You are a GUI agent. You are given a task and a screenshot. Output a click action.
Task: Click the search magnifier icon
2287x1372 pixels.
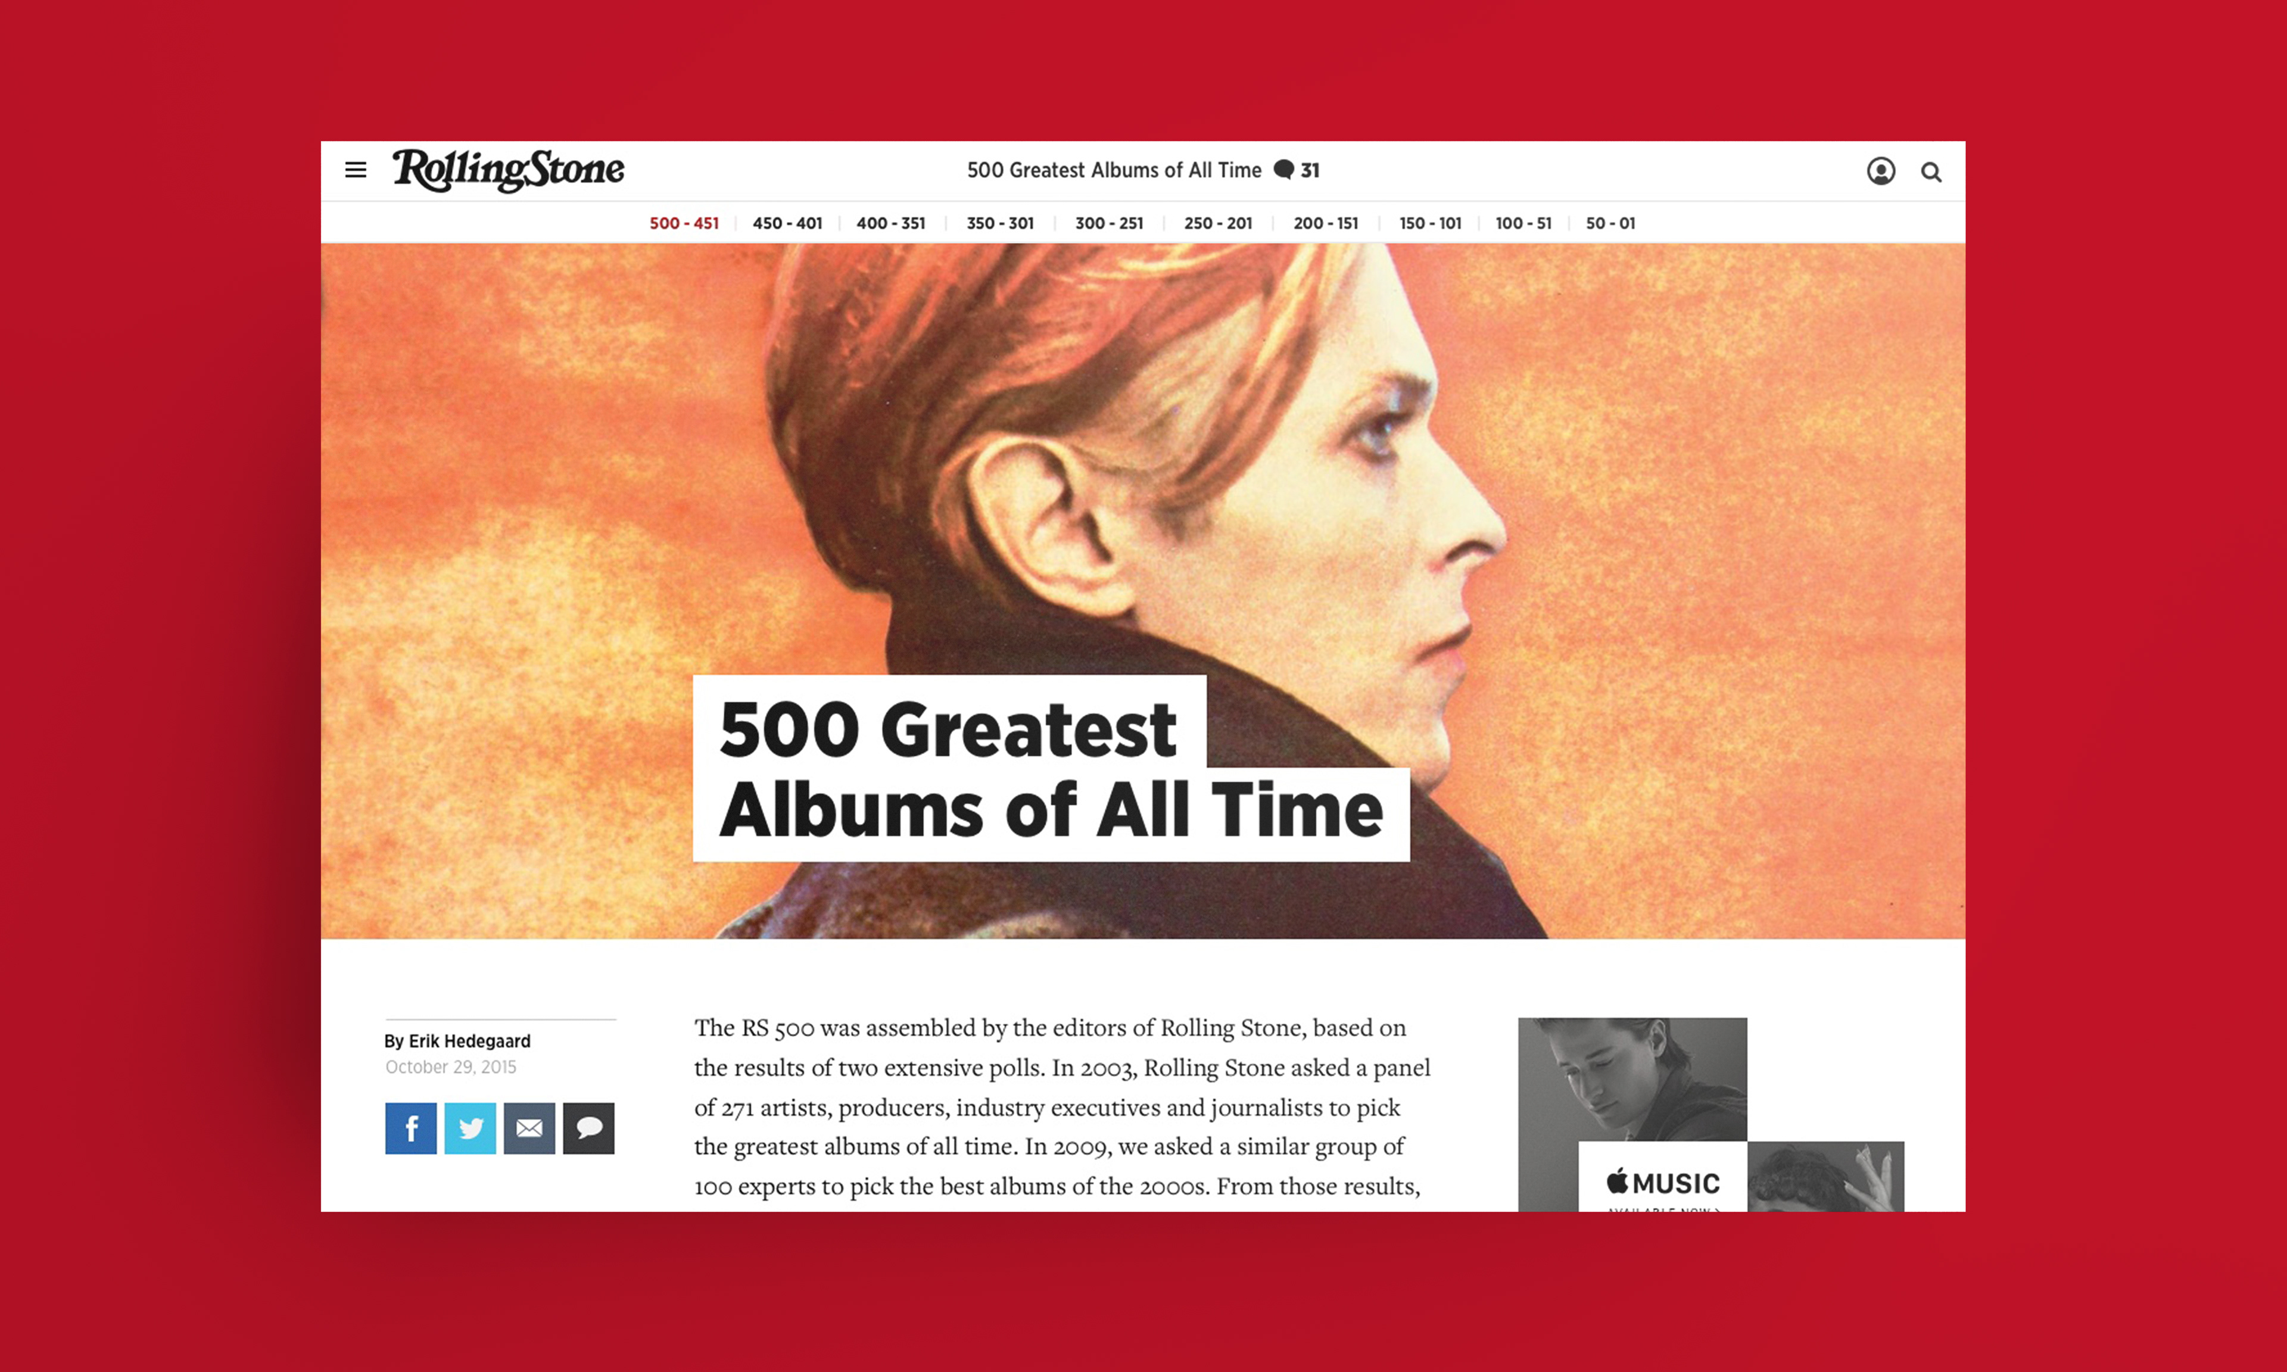point(1931,172)
